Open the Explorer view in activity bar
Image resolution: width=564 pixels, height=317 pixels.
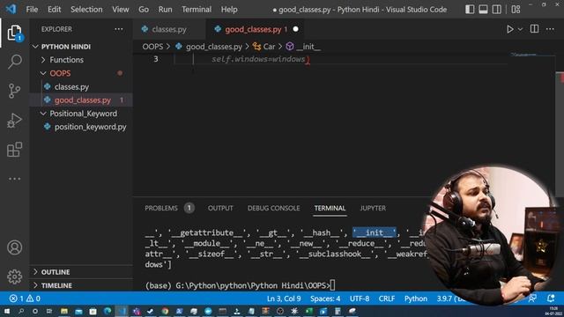(x=14, y=33)
